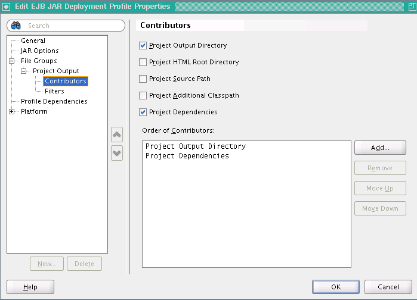Screen dimensions: 417x300
Task: Select Filters under Project Output
Action: (x=54, y=91)
